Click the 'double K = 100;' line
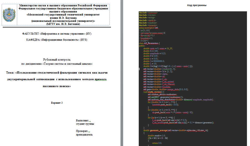The width and height of the screenshot is (250, 146). tap(151, 51)
